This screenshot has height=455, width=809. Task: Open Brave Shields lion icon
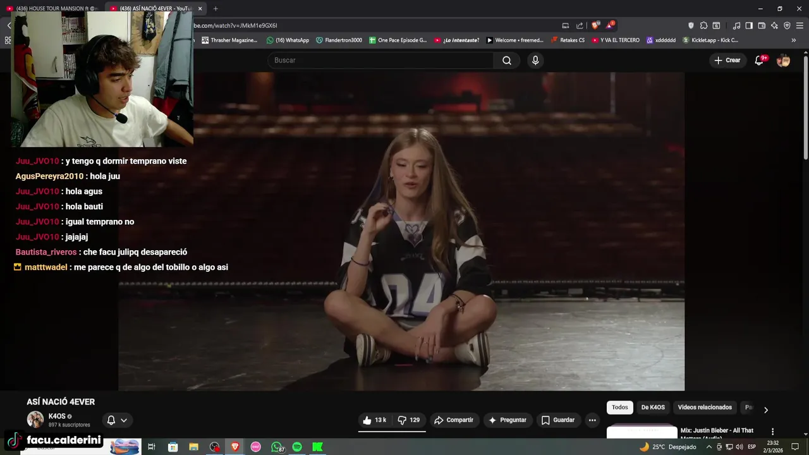[595, 25]
